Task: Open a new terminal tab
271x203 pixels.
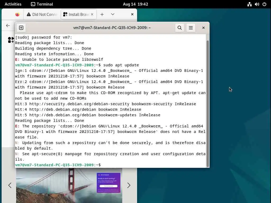Action: pos(21,28)
